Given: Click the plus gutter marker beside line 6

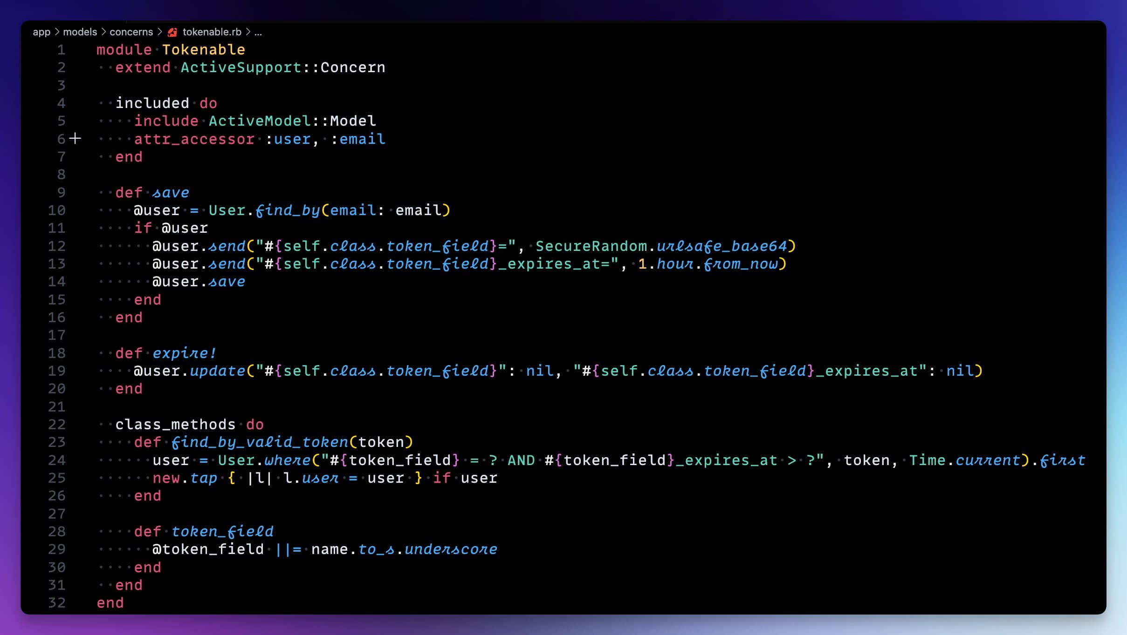Looking at the screenshot, I should tap(75, 138).
